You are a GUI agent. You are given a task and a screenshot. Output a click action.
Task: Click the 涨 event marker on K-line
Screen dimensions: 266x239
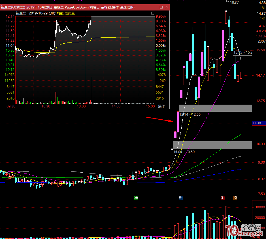[x=223, y=198]
